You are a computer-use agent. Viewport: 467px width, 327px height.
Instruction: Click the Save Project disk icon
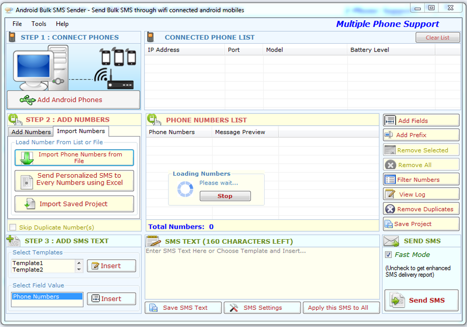tap(388, 224)
